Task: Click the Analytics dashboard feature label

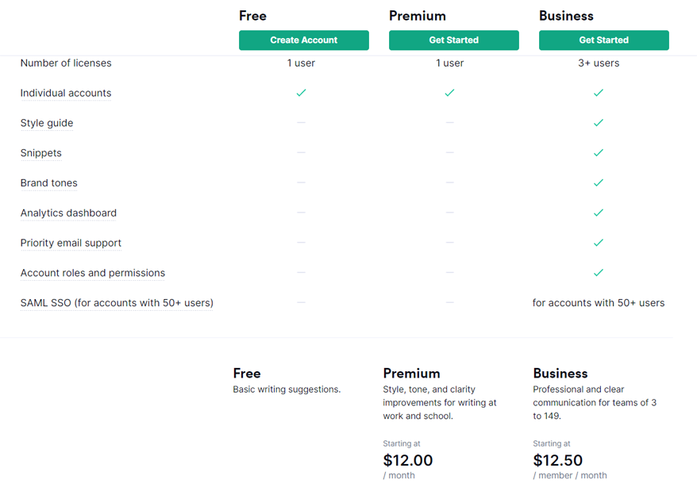Action: [x=68, y=213]
